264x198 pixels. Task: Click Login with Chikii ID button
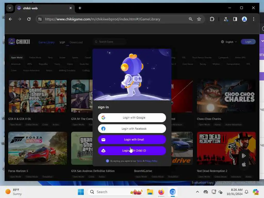click(132, 151)
